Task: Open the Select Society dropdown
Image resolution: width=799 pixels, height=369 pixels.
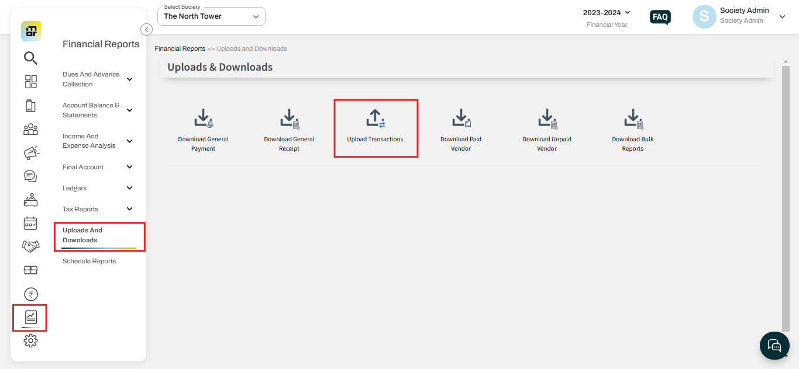Action: point(211,16)
